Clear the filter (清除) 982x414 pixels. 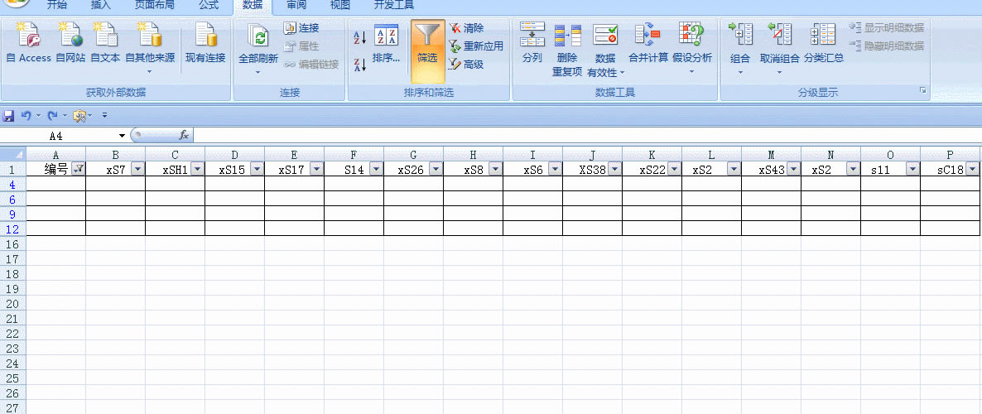[x=467, y=27]
